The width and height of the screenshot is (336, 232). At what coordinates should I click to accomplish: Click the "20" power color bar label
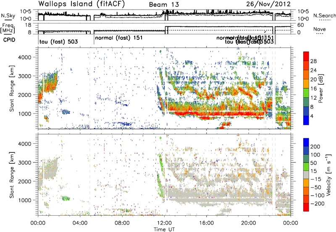313,80
